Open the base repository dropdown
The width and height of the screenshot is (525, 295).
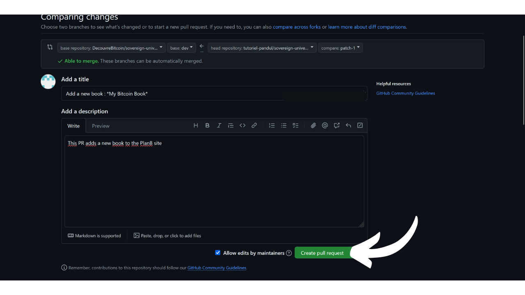point(112,48)
